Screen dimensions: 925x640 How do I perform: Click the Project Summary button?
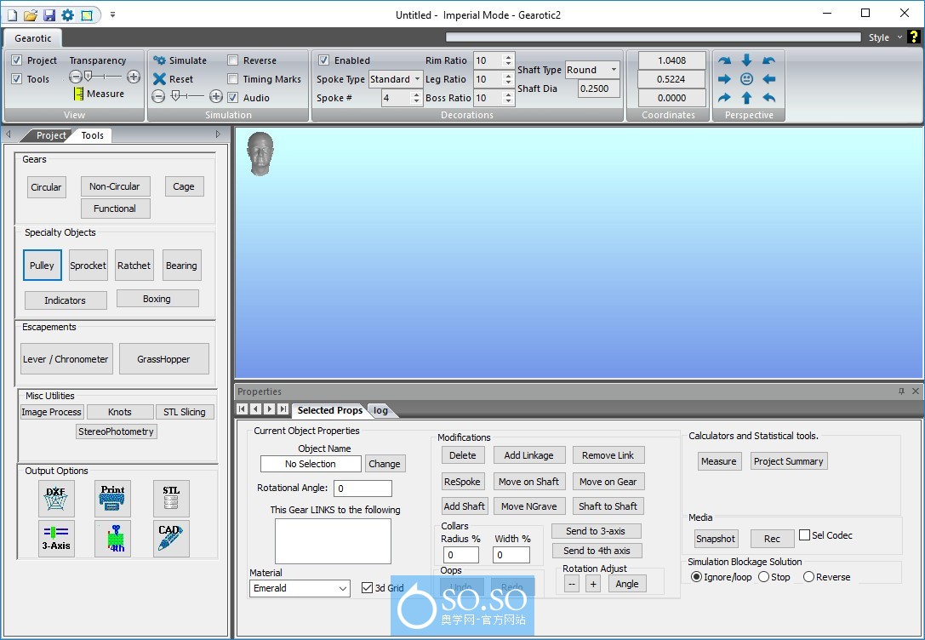click(x=788, y=461)
